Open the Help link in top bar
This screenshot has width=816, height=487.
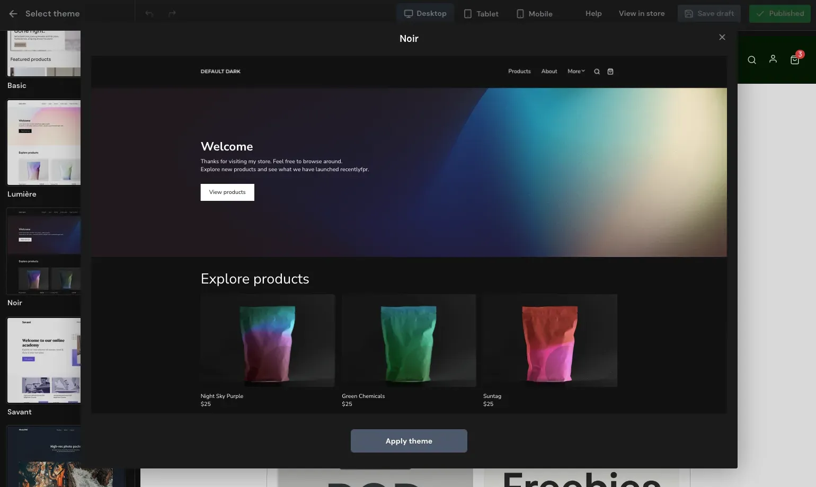point(593,14)
